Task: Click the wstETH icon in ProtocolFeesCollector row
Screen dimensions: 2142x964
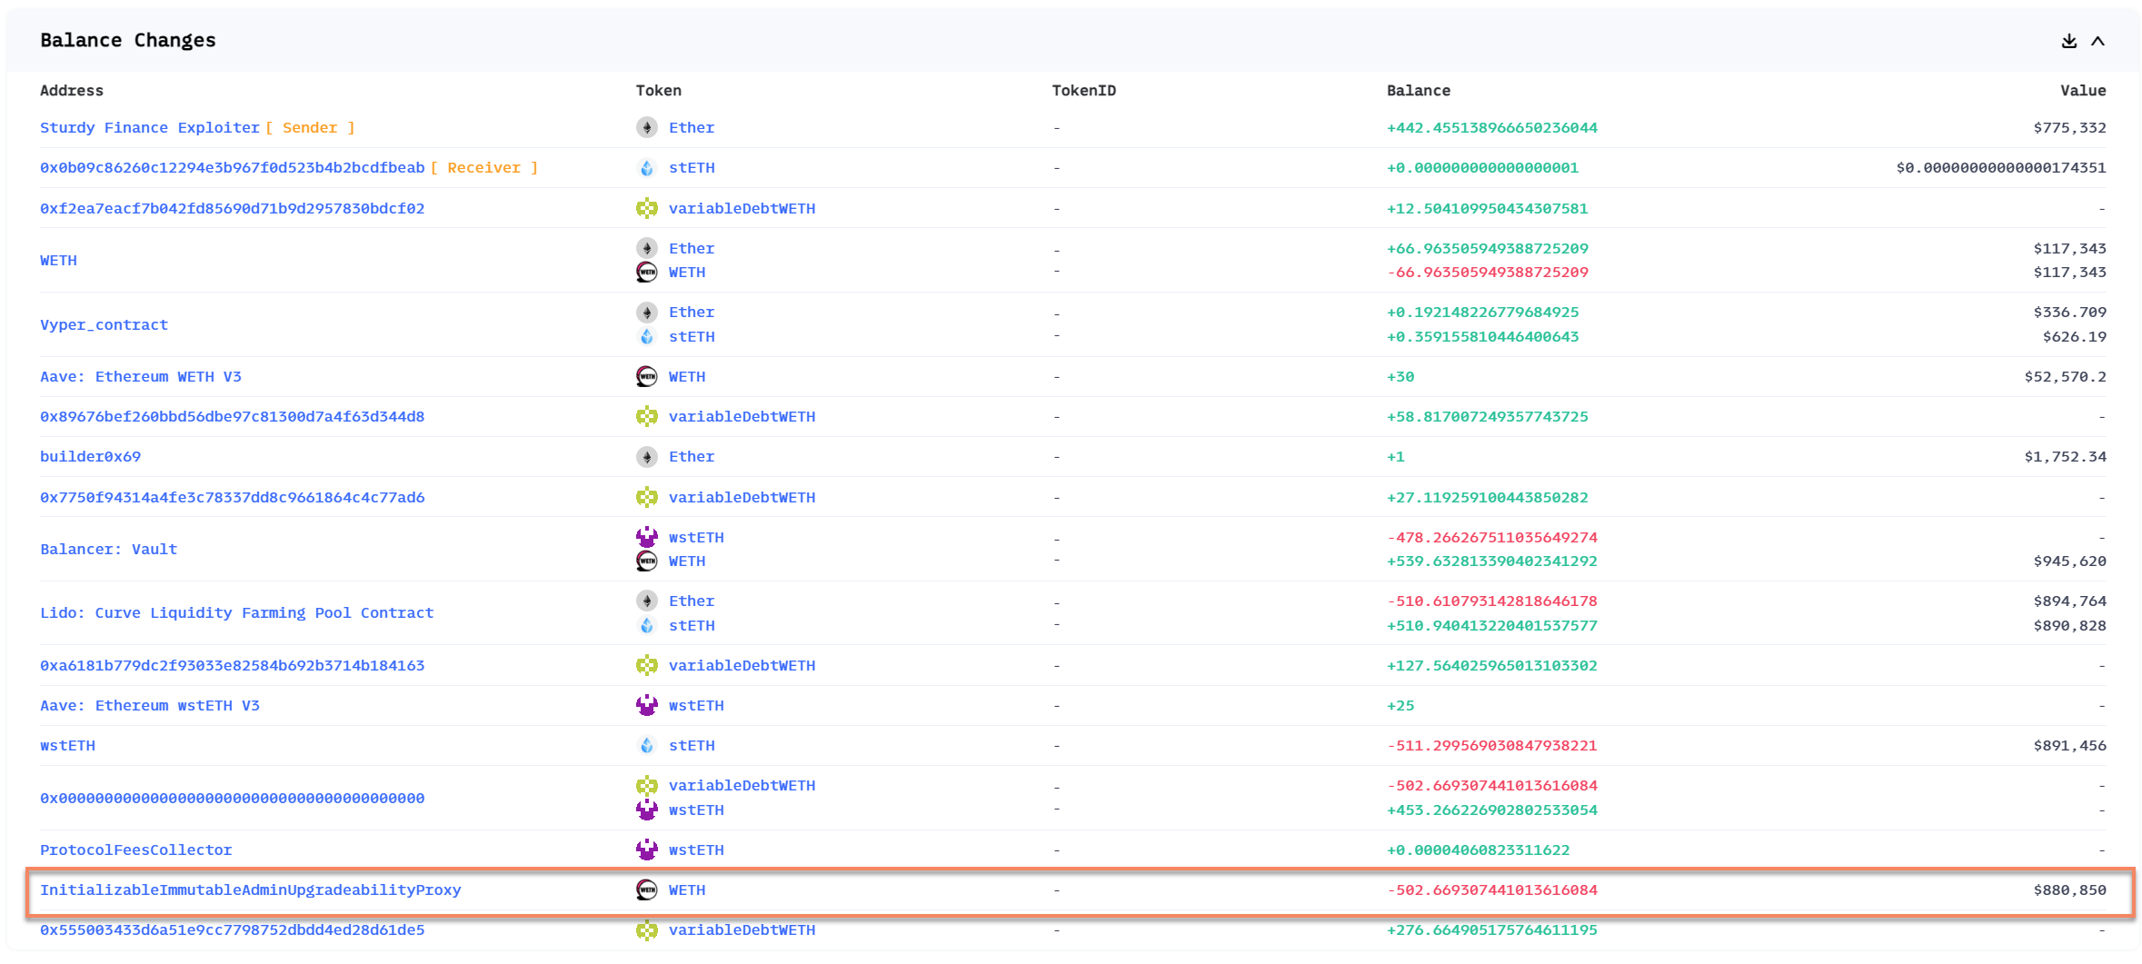Action: (646, 850)
